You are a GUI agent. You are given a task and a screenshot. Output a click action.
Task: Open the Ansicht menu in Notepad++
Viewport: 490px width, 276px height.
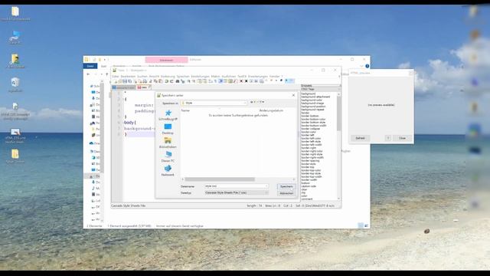click(154, 77)
